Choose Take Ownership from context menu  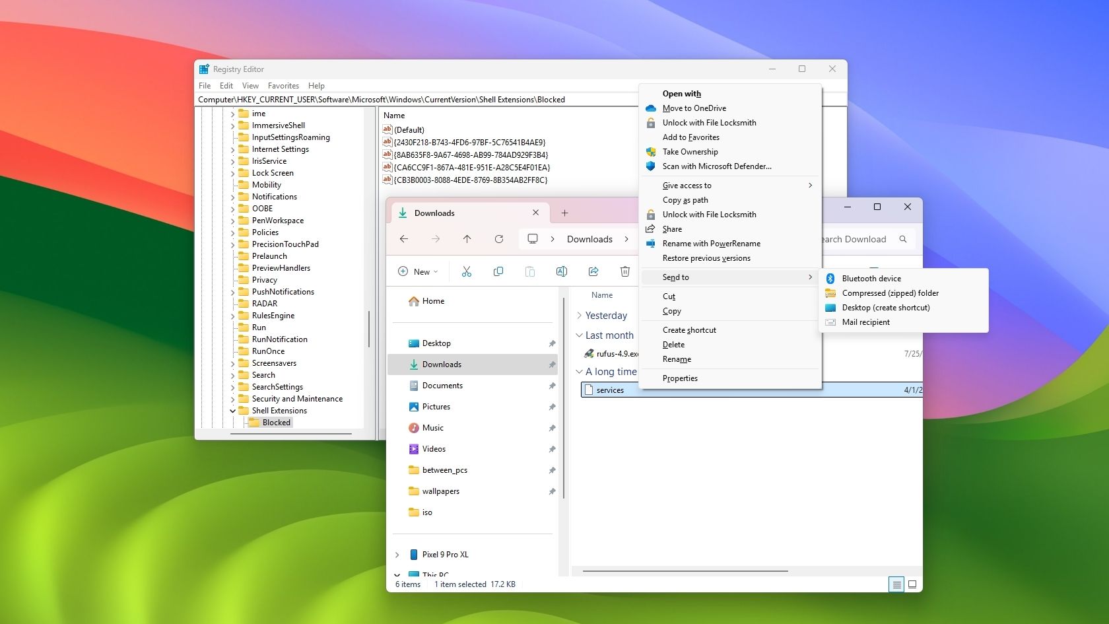coord(690,152)
